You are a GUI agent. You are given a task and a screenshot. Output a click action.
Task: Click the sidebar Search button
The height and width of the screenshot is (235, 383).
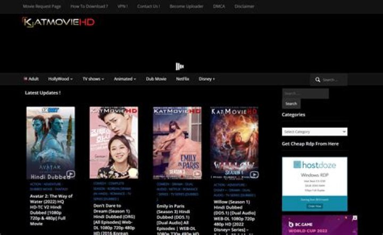coord(291,104)
